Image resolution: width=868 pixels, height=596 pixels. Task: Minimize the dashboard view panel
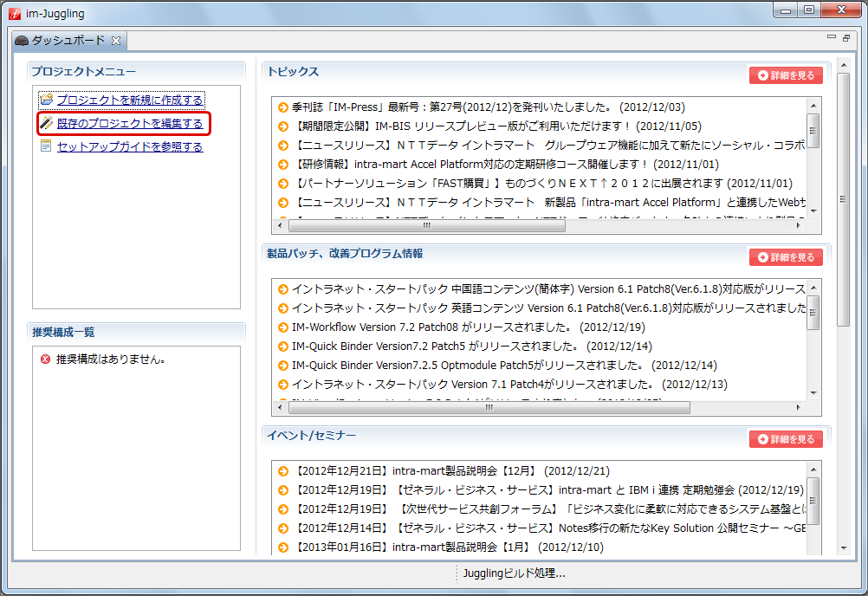(x=831, y=38)
